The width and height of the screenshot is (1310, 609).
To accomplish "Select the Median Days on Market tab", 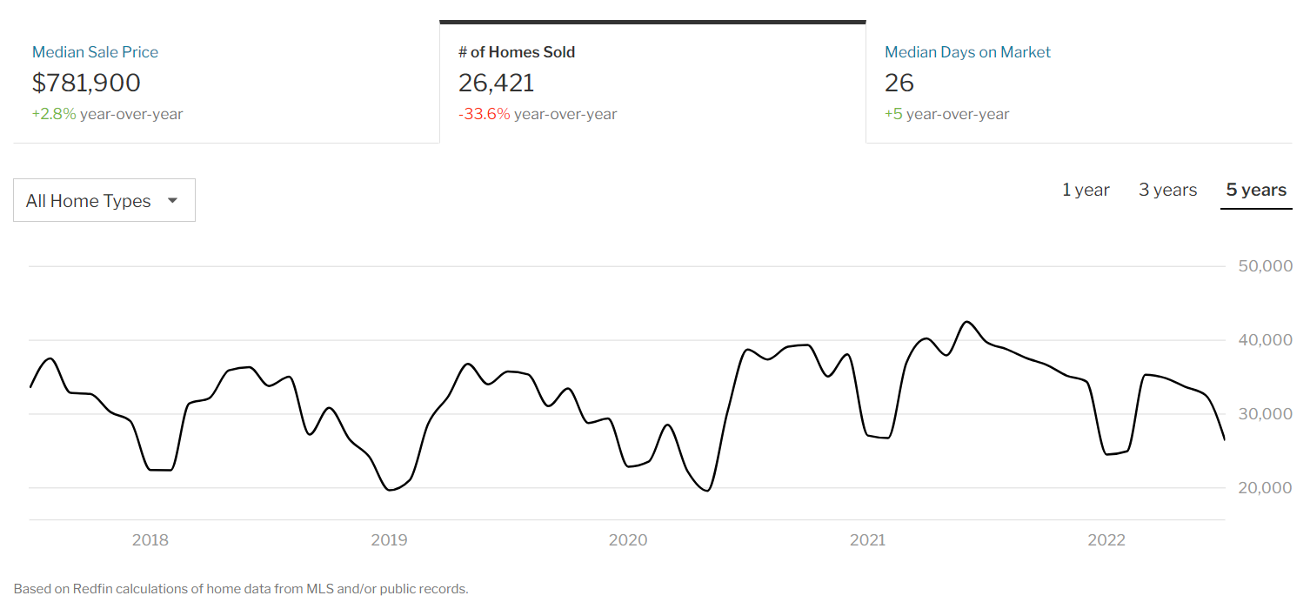I will click(x=967, y=52).
